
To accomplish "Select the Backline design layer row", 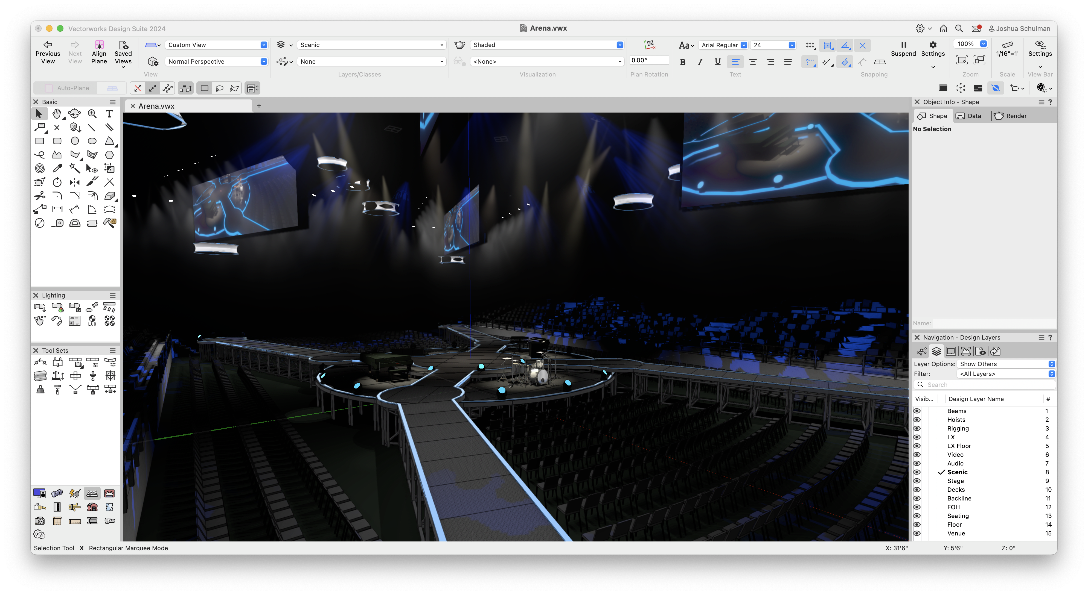I will 985,498.
